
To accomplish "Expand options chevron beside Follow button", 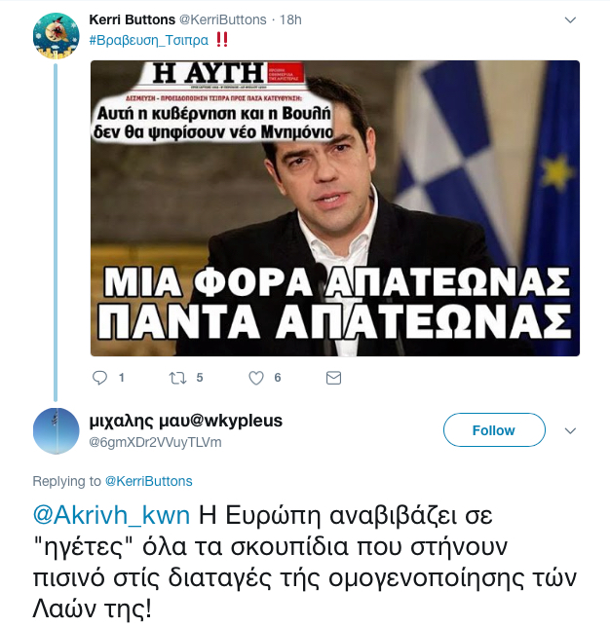I will pyautogui.click(x=570, y=430).
